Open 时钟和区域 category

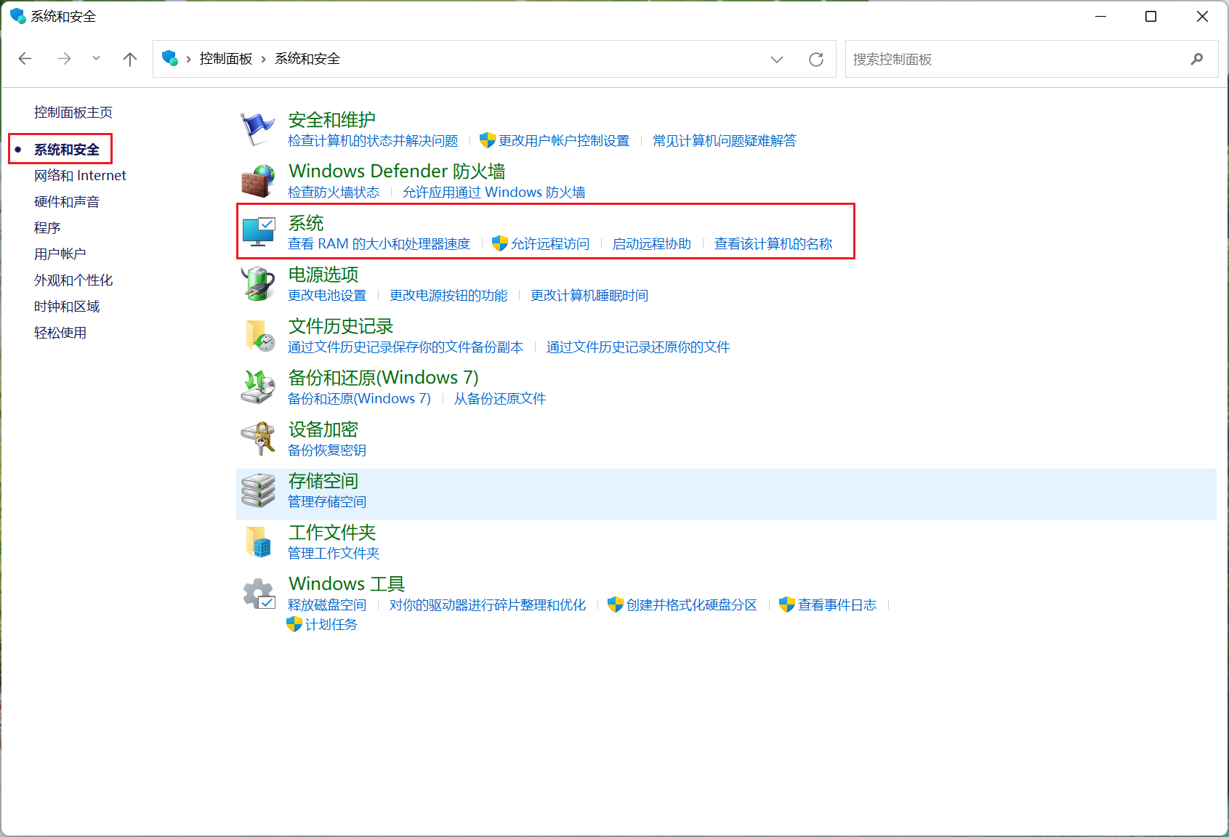coord(67,307)
